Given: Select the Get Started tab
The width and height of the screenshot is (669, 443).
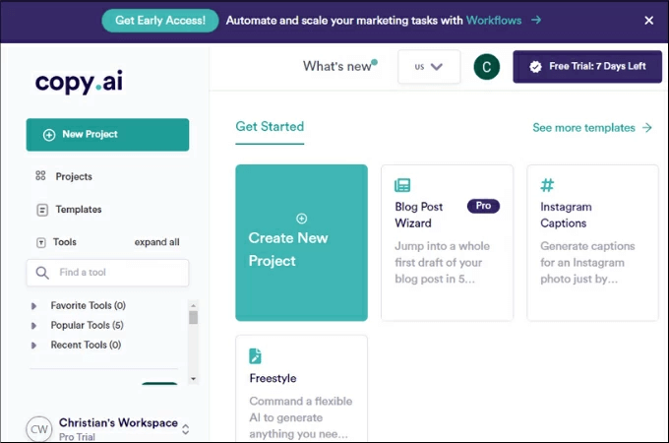Looking at the screenshot, I should point(270,127).
